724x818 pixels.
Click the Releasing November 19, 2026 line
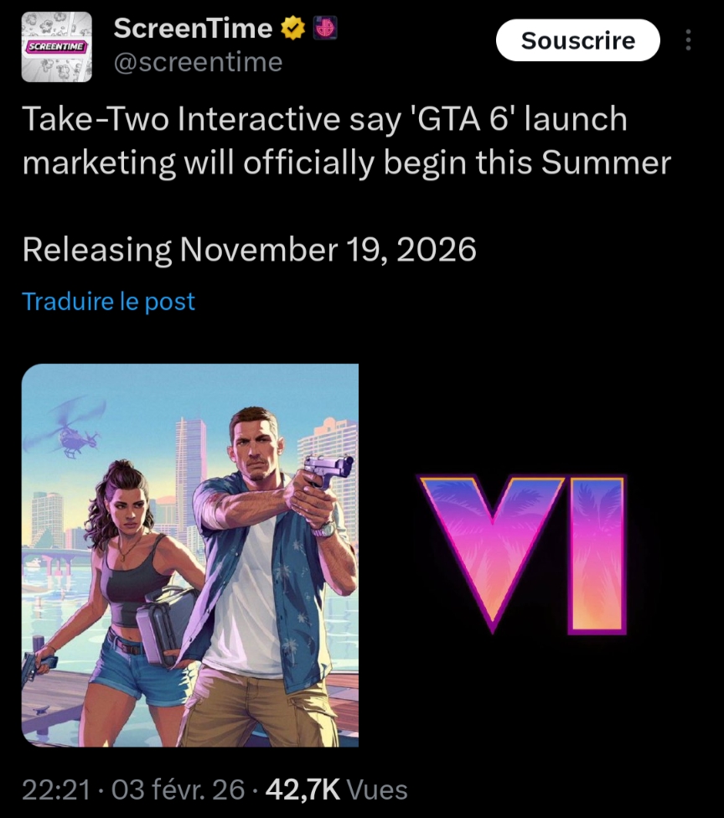[249, 250]
